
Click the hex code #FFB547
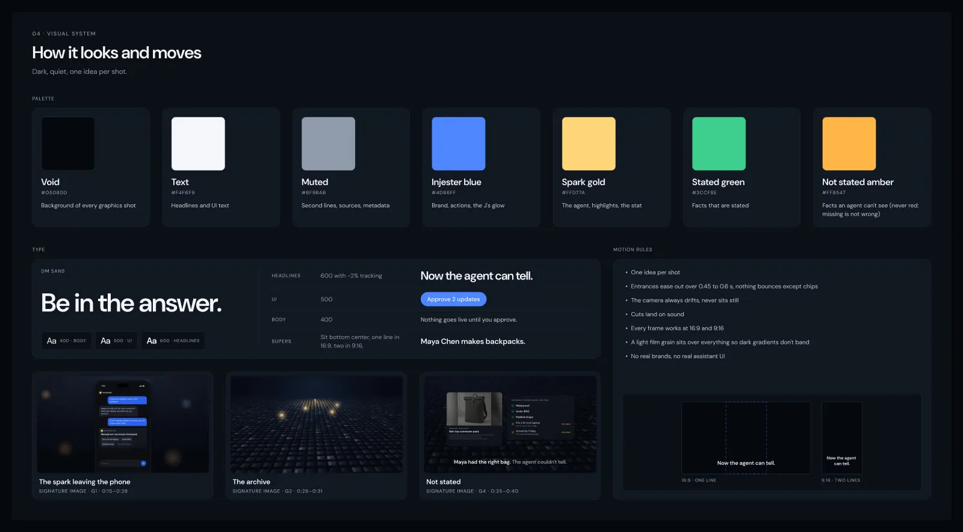(x=834, y=193)
